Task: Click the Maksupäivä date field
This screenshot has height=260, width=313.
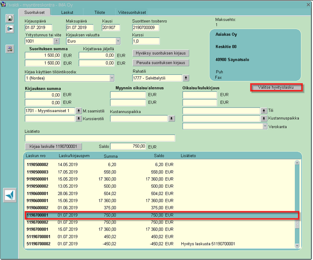Action: pos(80,28)
